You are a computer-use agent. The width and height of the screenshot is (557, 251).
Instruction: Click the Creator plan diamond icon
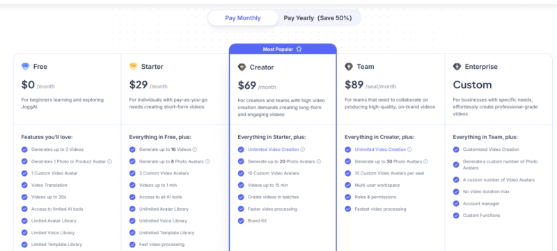[x=242, y=67]
